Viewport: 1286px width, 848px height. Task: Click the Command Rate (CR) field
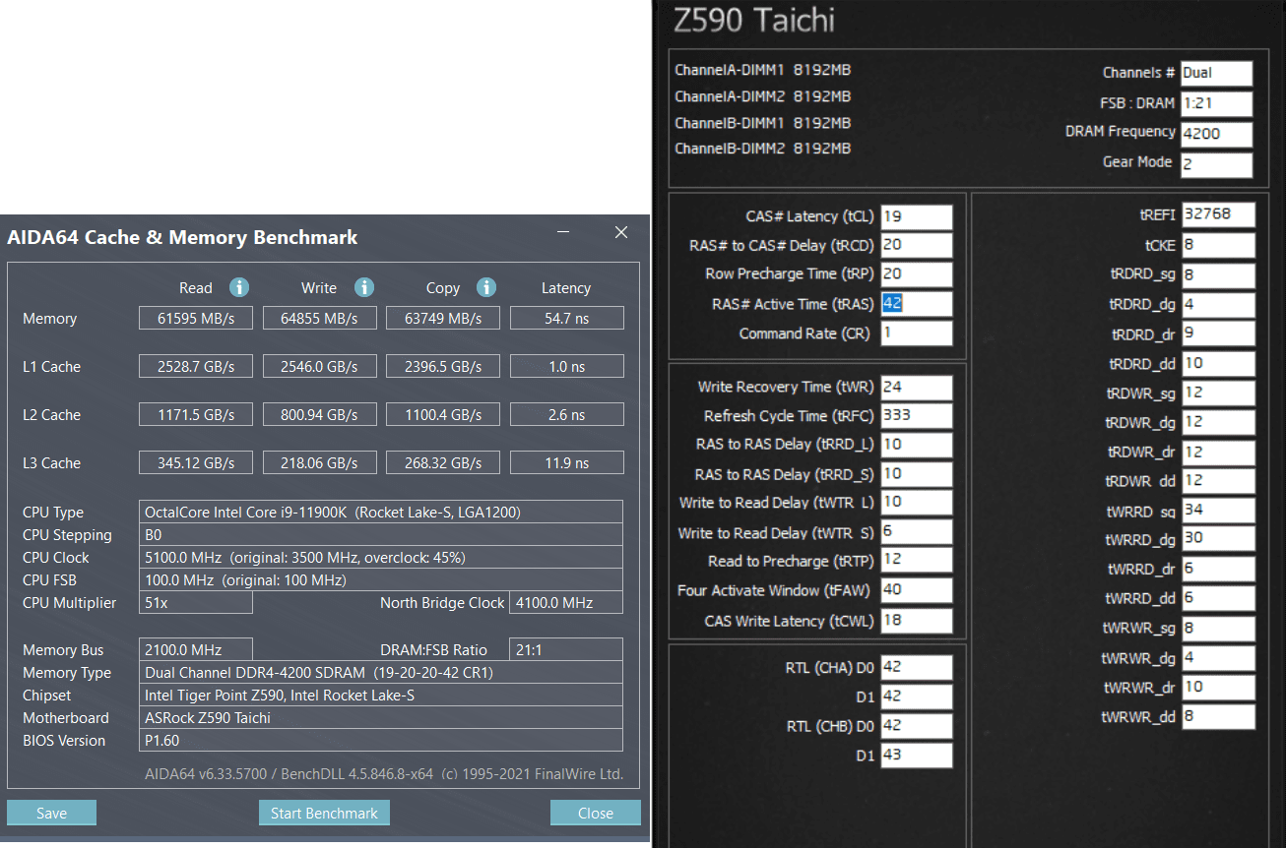pyautogui.click(x=917, y=333)
